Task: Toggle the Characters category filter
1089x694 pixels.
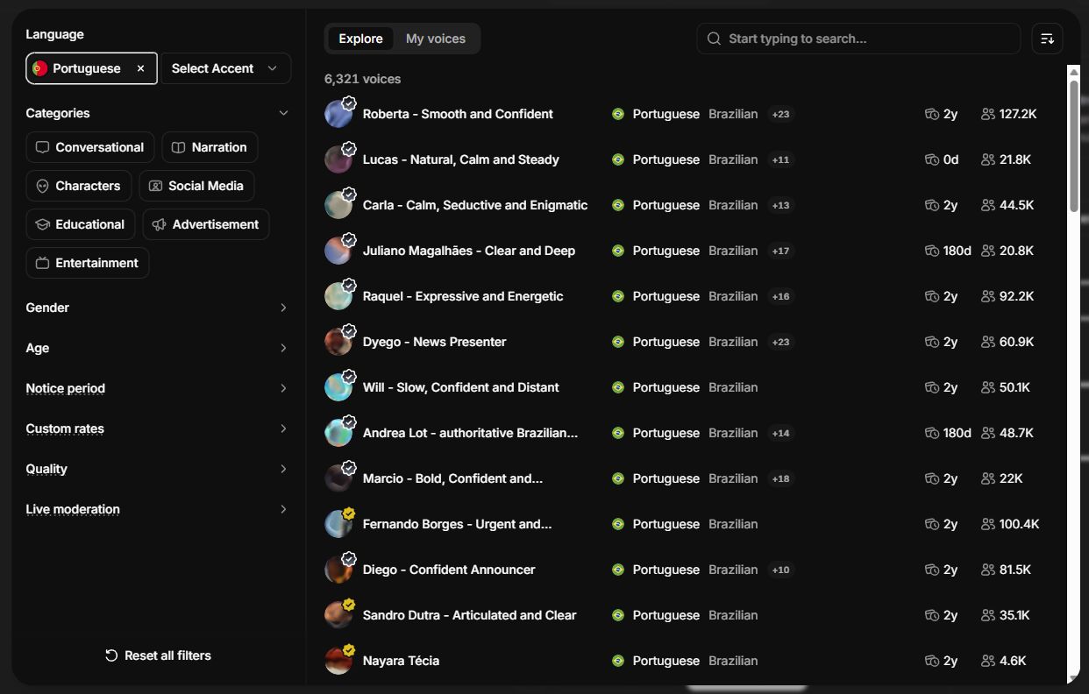Action: 79,186
